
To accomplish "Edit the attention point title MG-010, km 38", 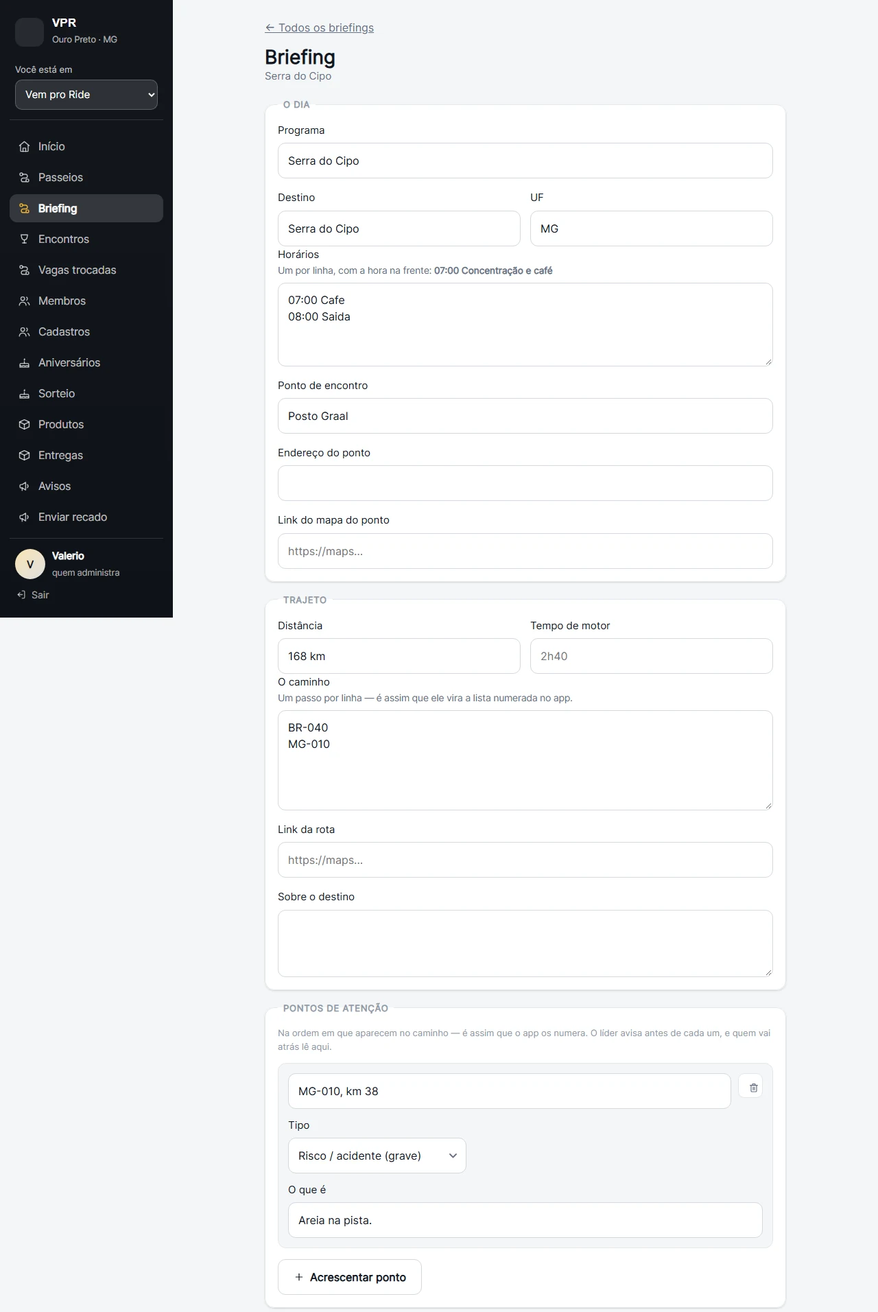I will tap(510, 1091).
